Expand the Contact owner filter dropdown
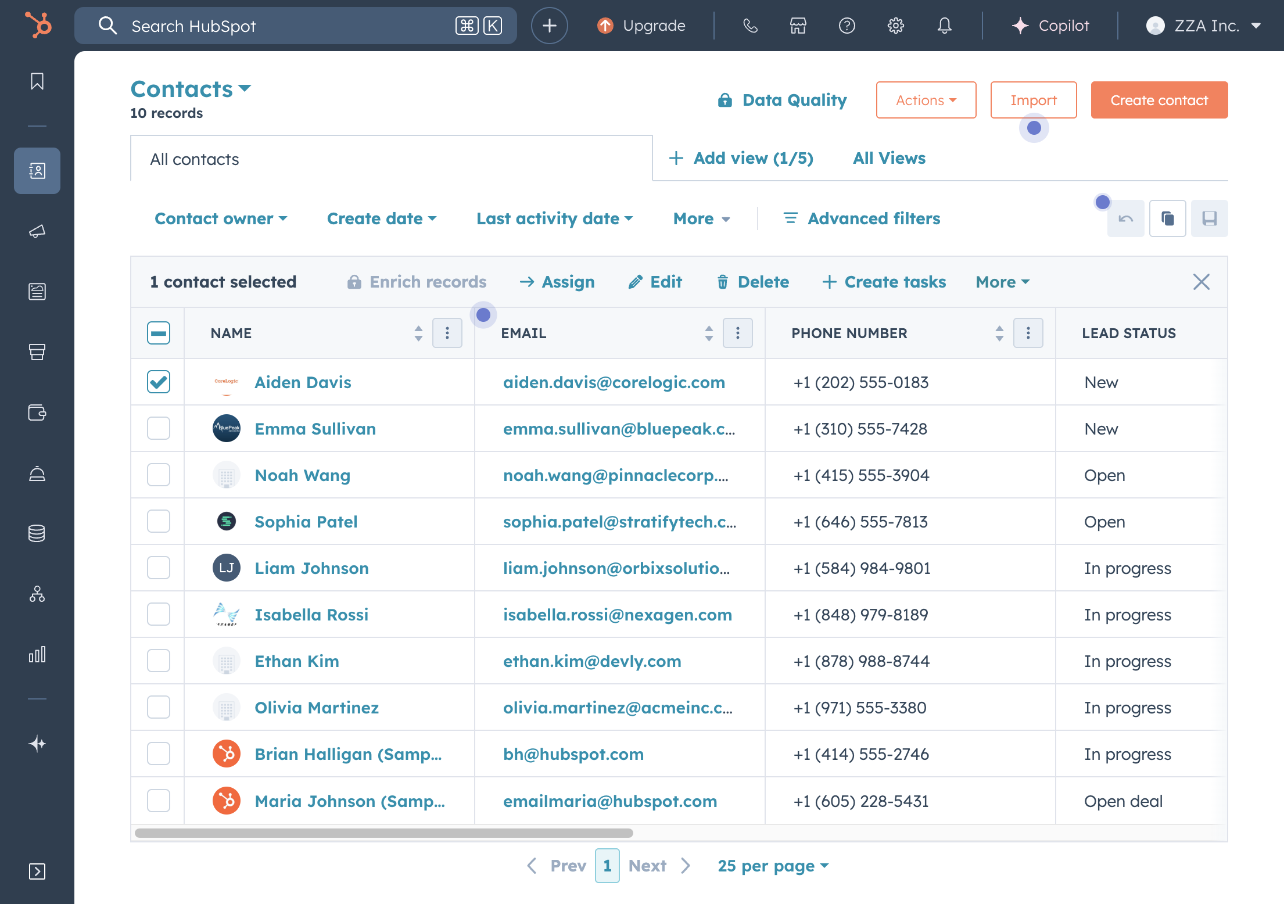Image resolution: width=1284 pixels, height=904 pixels. pyautogui.click(x=221, y=218)
